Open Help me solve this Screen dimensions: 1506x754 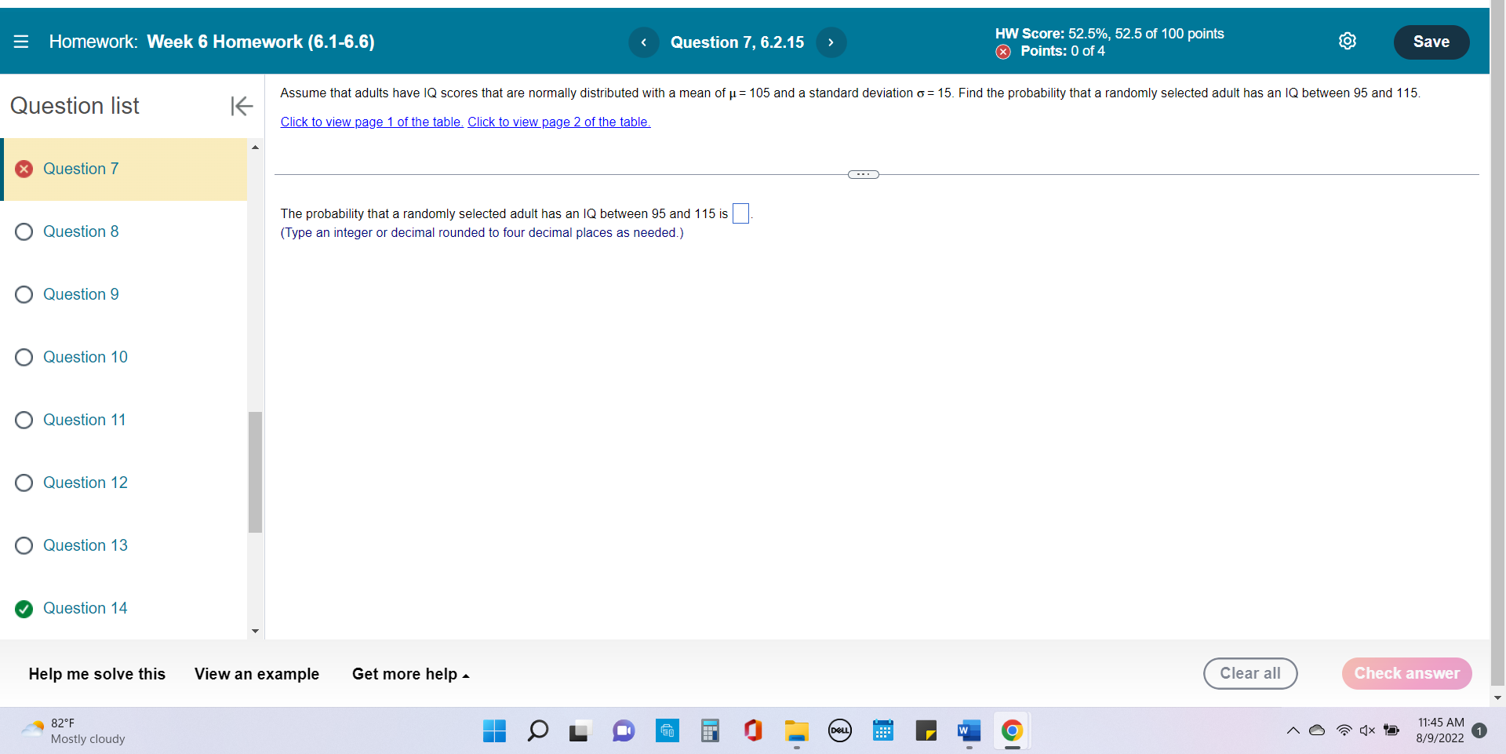[x=97, y=674]
